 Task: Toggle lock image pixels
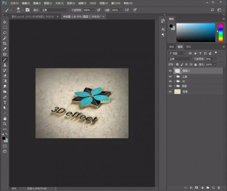coord(182,65)
